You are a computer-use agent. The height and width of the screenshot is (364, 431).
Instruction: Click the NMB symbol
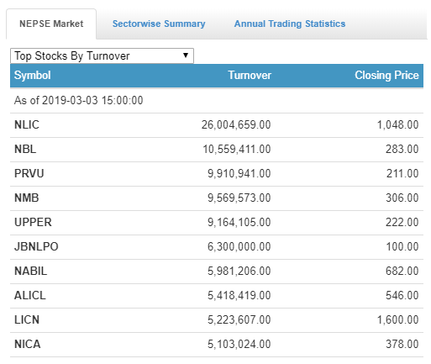[27, 198]
